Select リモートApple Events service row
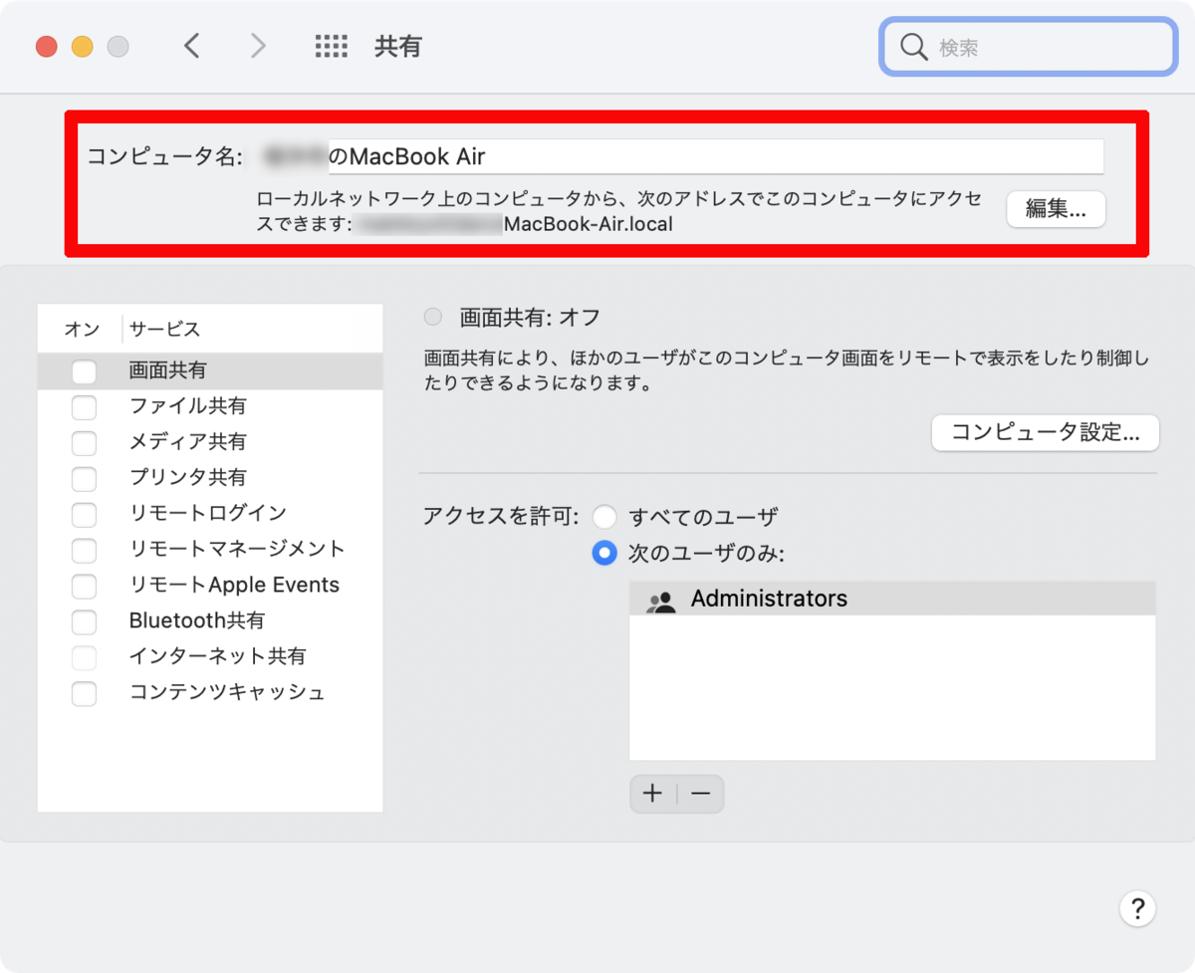This screenshot has height=973, width=1195. coord(210,586)
